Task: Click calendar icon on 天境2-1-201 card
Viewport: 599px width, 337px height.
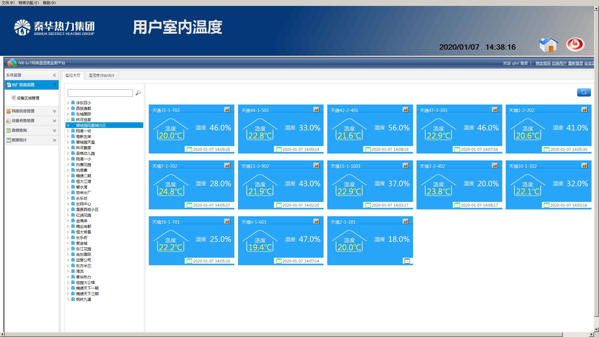Action: tap(407, 261)
